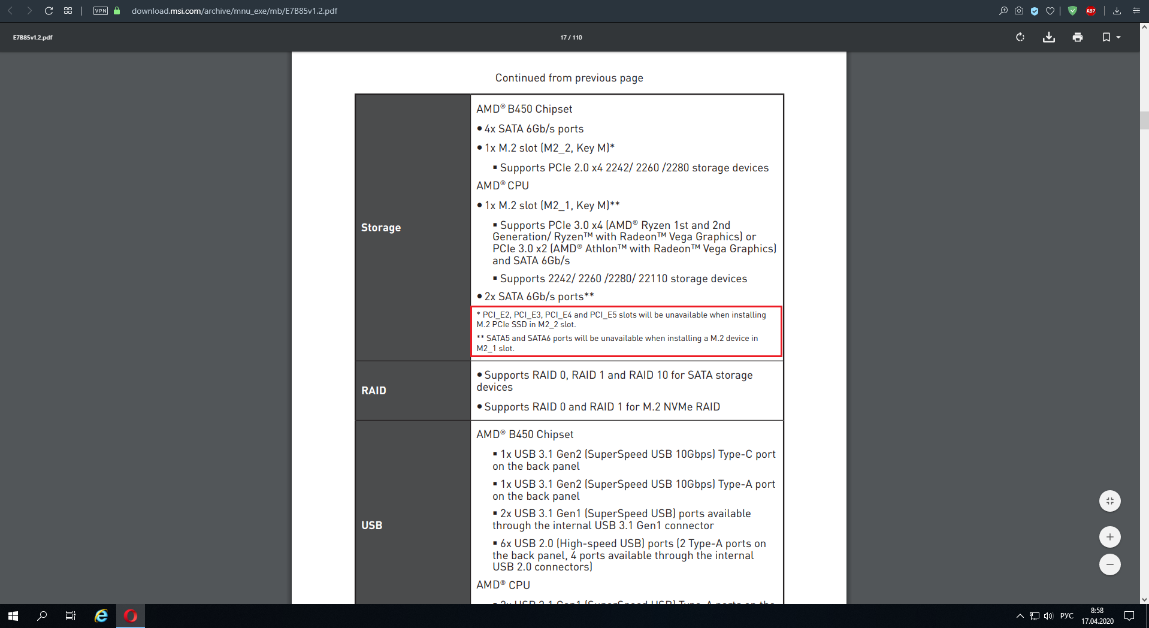Screen dimensions: 1149x628
Task: Click the '2x SATA 6Gb/s ports**' line
Action: tap(536, 297)
